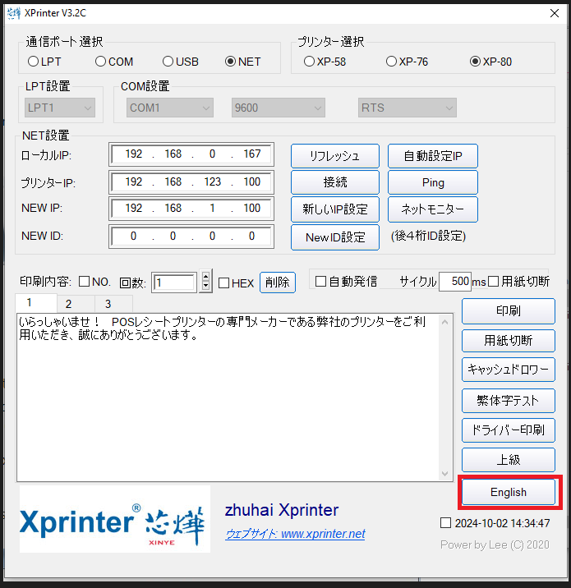
Task: Toggle the NO. checkbox
Action: coord(84,281)
